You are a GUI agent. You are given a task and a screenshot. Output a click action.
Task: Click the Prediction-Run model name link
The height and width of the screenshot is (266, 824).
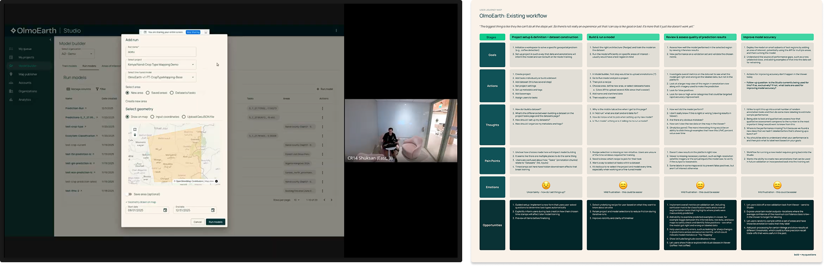tap(75, 108)
